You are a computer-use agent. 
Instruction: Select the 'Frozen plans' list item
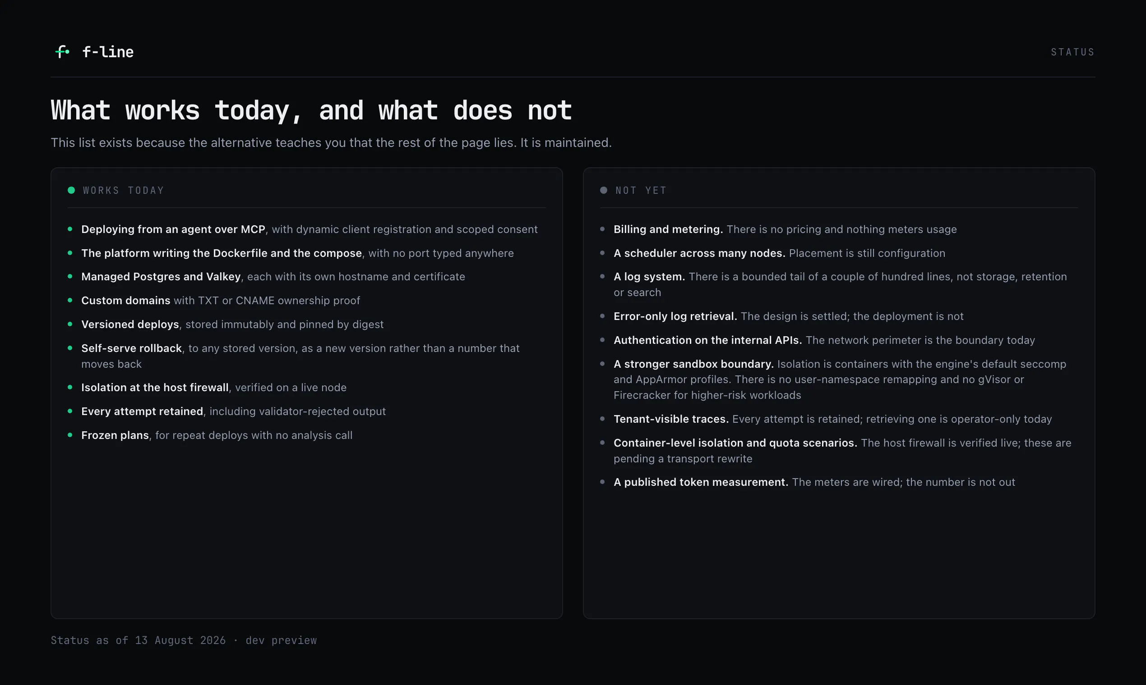click(115, 435)
